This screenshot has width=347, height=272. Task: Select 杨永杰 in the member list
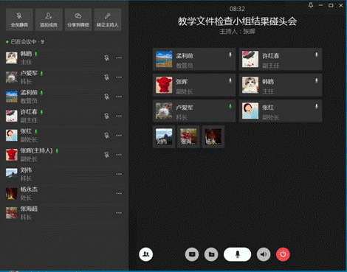pos(64,193)
